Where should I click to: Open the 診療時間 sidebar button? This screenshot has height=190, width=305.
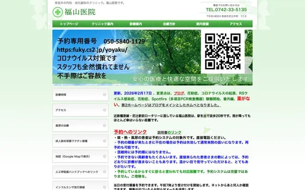click(81, 95)
